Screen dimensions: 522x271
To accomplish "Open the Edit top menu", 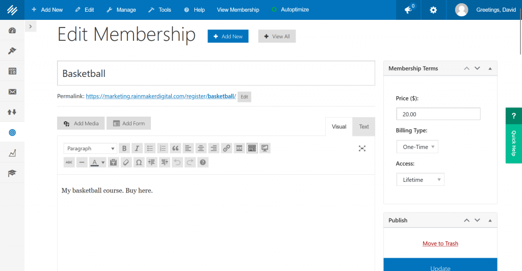I will 85,10.
